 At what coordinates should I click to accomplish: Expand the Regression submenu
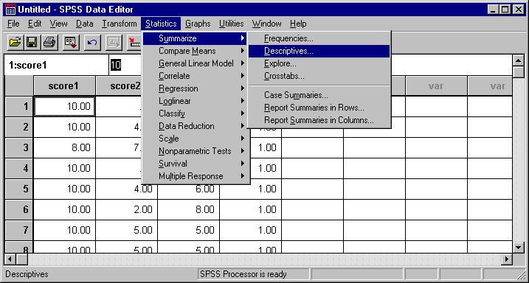click(195, 88)
